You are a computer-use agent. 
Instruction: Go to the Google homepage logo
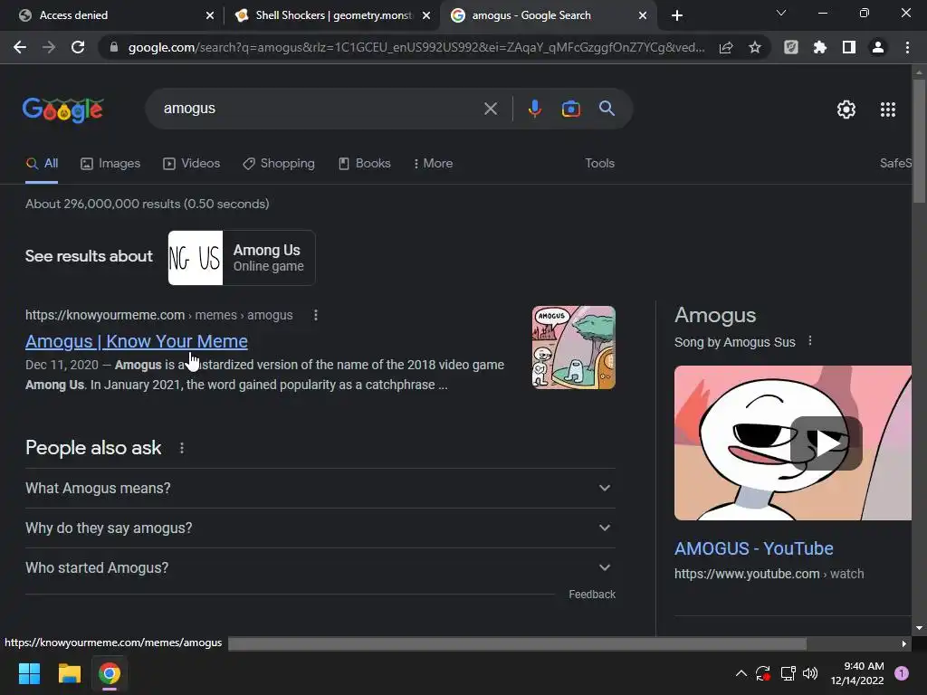point(63,109)
